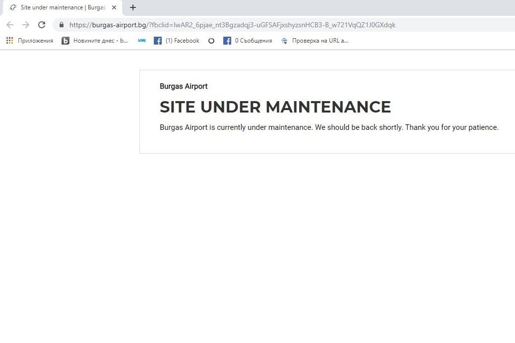This screenshot has width=515, height=343.
Task: Open a new browser tab
Action: pos(132,7)
